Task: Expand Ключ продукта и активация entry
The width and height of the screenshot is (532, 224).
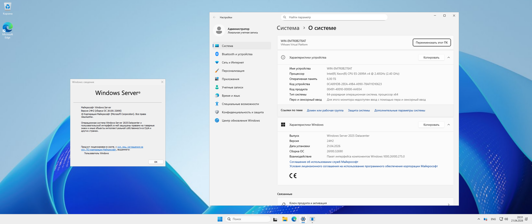Action: pos(448,204)
